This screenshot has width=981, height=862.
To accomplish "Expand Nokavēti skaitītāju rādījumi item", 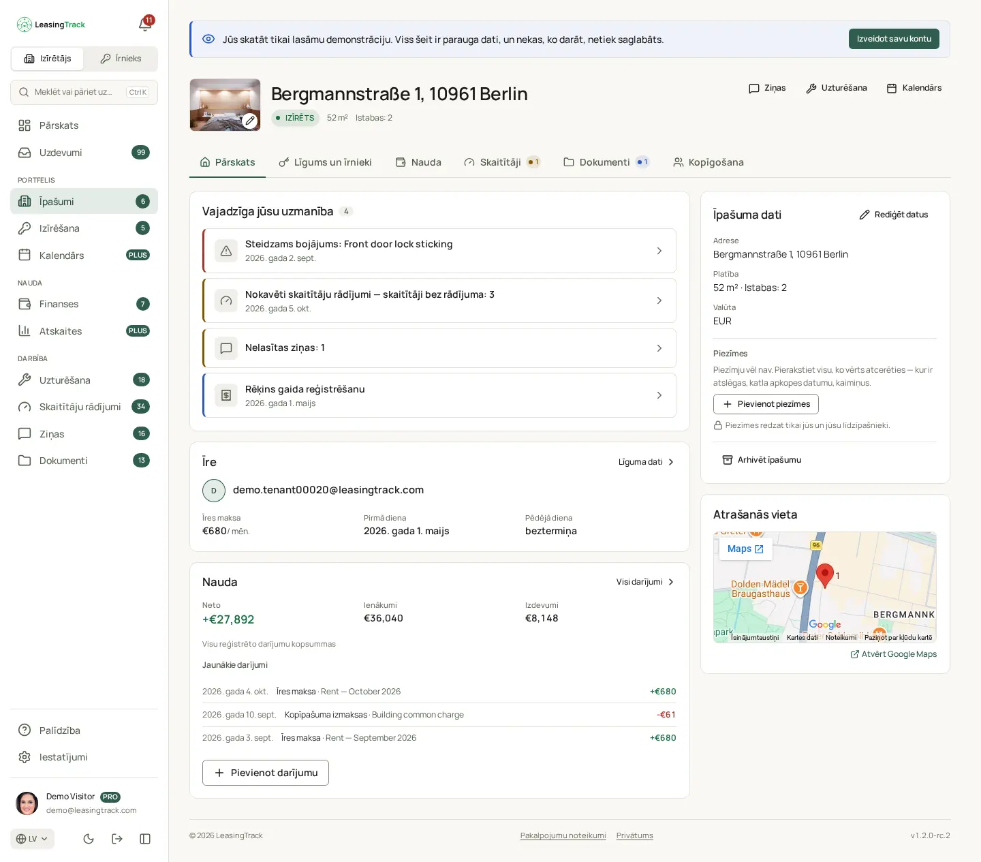I will click(x=439, y=301).
